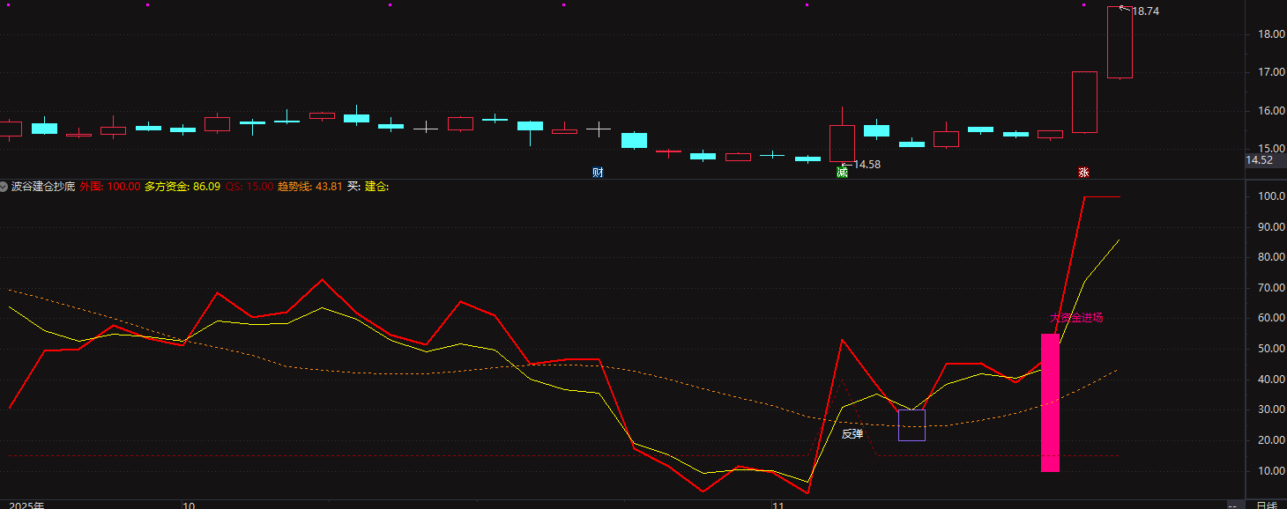Open the 财 financial info marker
Image resolution: width=1287 pixels, height=509 pixels.
tap(598, 173)
